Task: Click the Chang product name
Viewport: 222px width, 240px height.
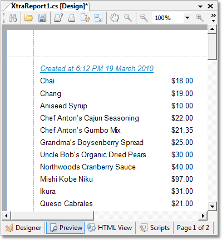Action: tap(51, 94)
